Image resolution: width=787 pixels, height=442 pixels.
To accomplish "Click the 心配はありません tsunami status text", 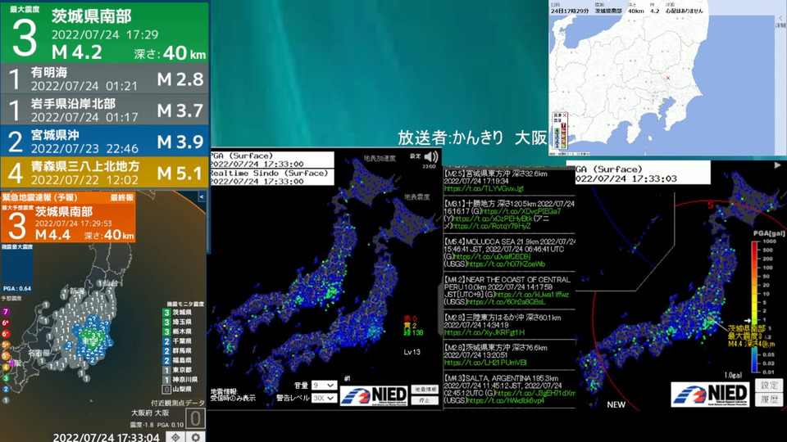I will 684,11.
